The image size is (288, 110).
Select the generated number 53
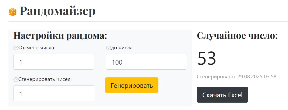207,58
